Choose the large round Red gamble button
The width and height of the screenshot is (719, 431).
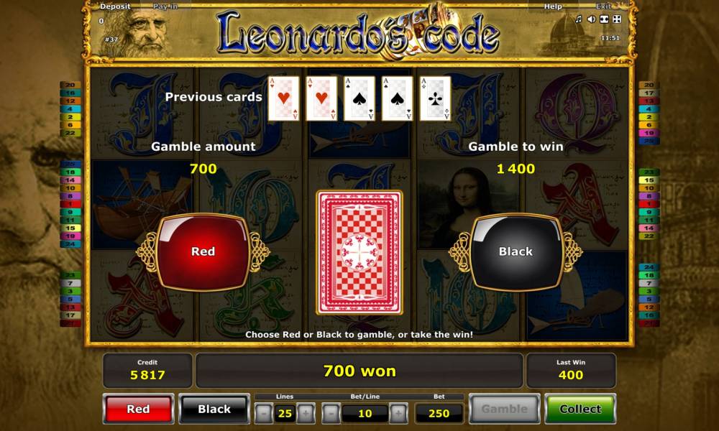point(203,251)
